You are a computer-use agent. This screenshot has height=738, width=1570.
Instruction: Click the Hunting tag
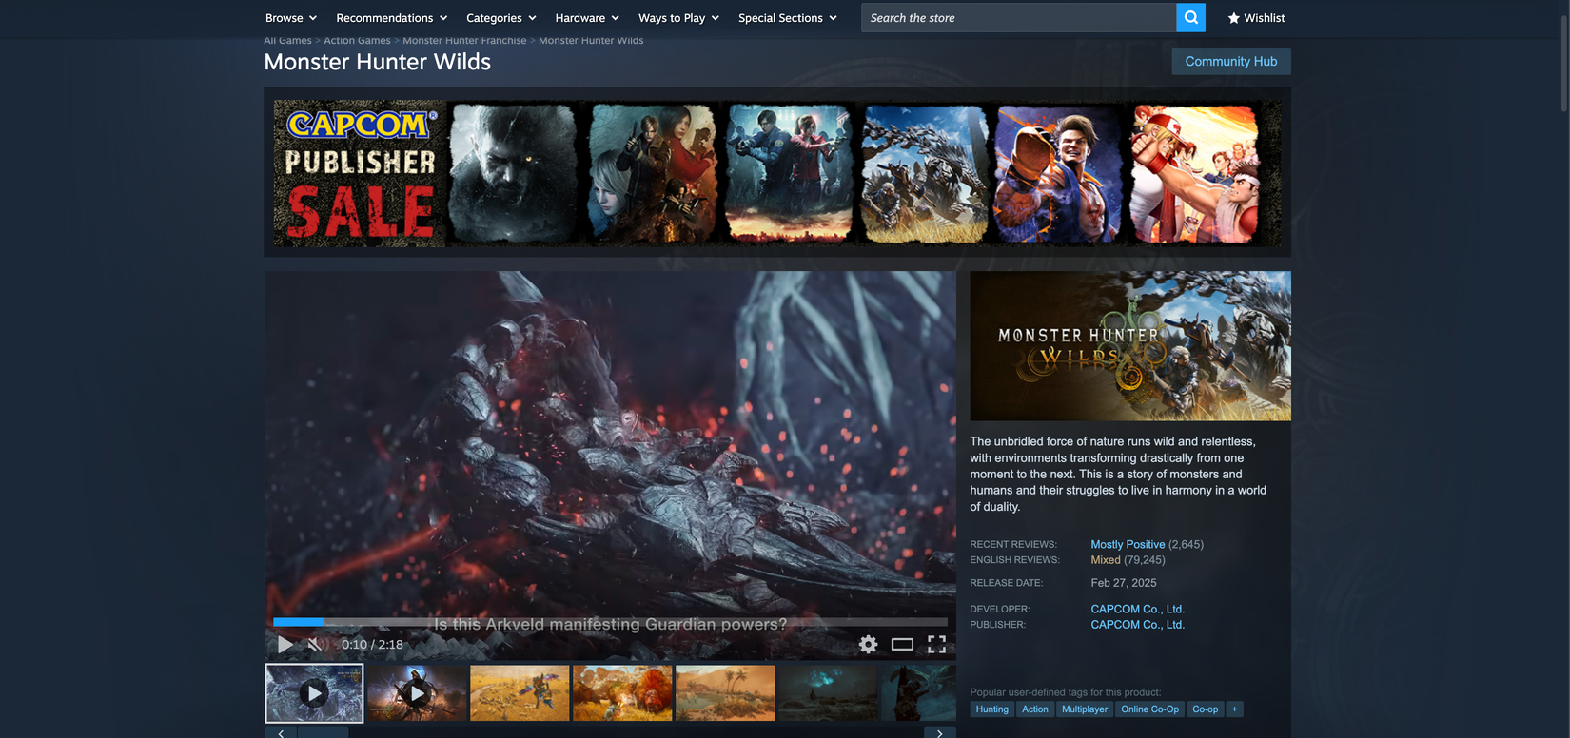click(991, 709)
